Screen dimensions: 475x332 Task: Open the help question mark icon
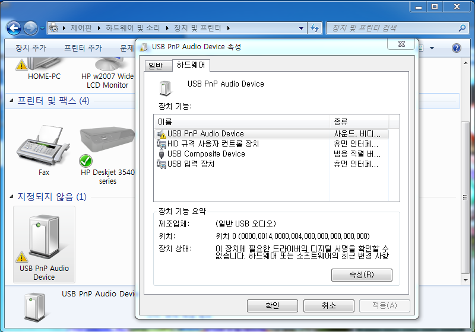point(456,48)
